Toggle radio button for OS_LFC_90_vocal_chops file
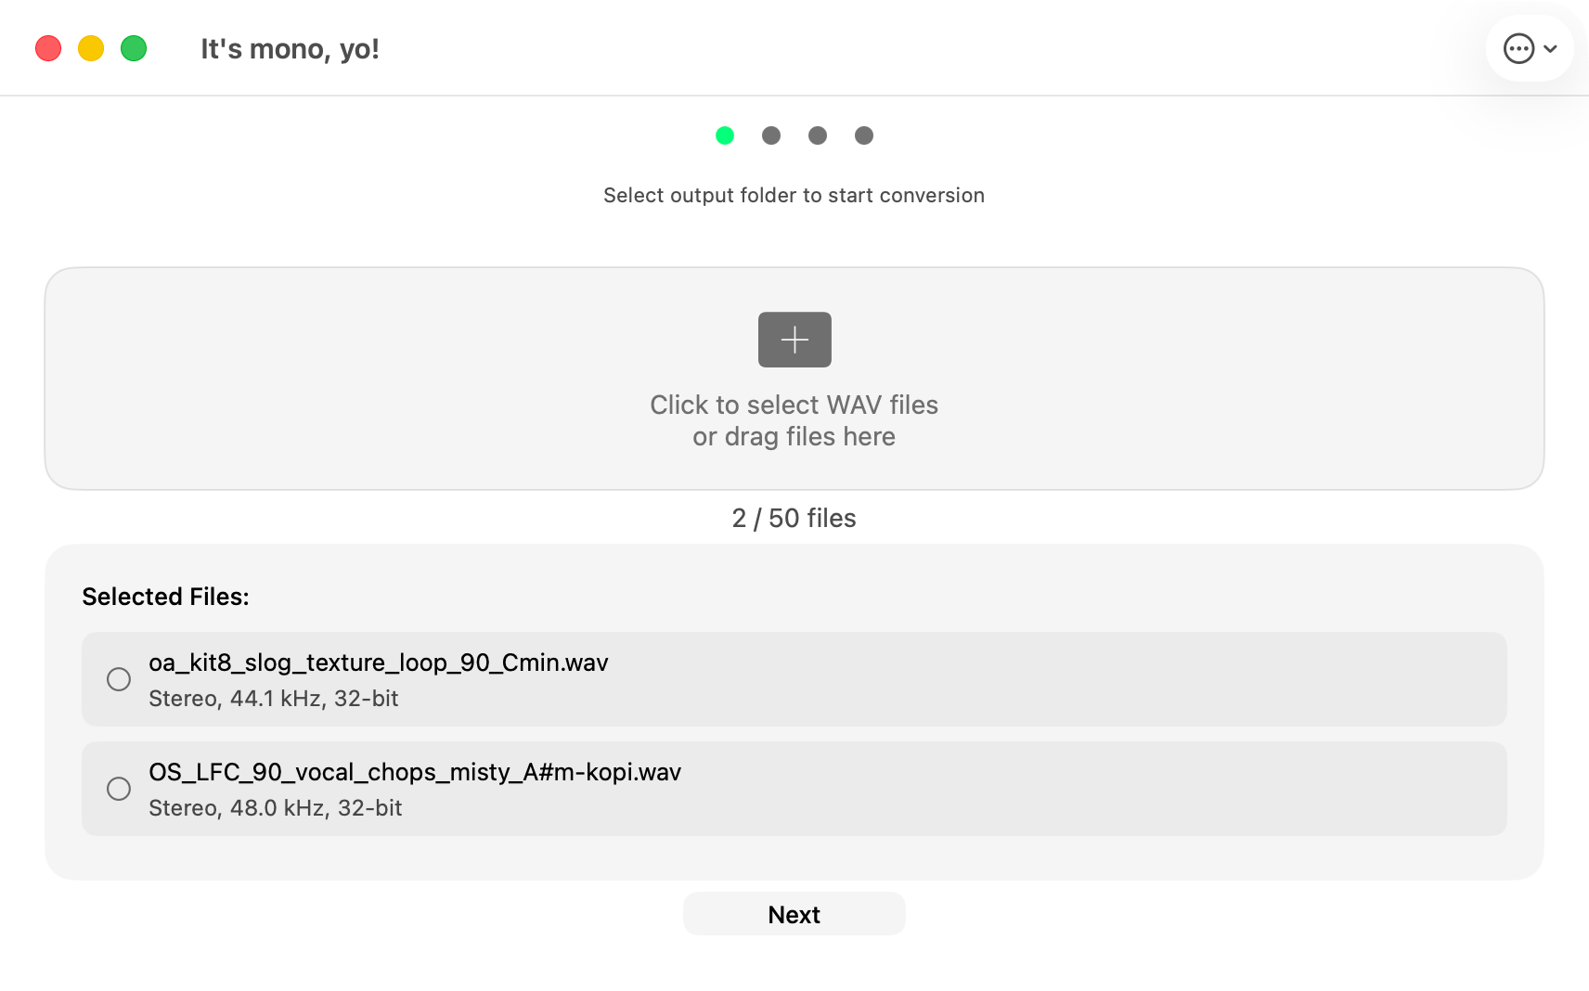This screenshot has width=1589, height=991. (119, 789)
